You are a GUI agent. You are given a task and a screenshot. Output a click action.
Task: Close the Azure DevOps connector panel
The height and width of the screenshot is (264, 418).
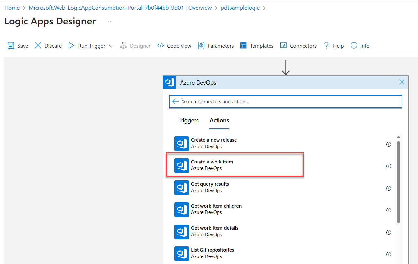pyautogui.click(x=402, y=82)
